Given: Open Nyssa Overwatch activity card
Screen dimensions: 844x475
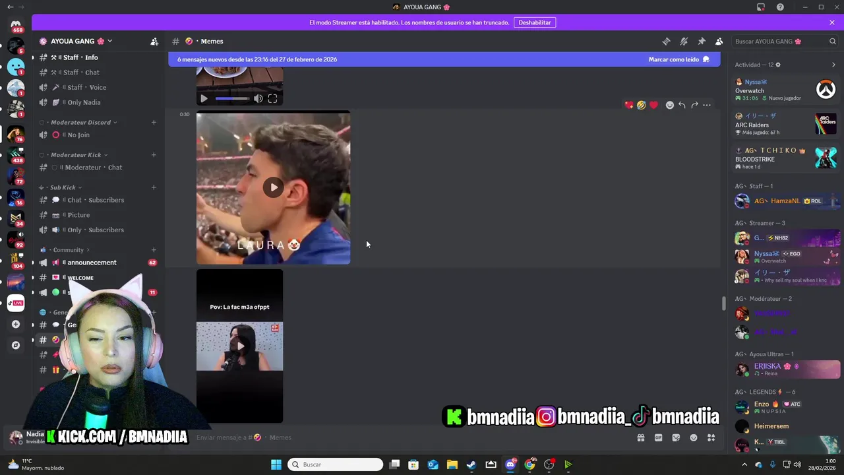Looking at the screenshot, I should click(x=786, y=90).
